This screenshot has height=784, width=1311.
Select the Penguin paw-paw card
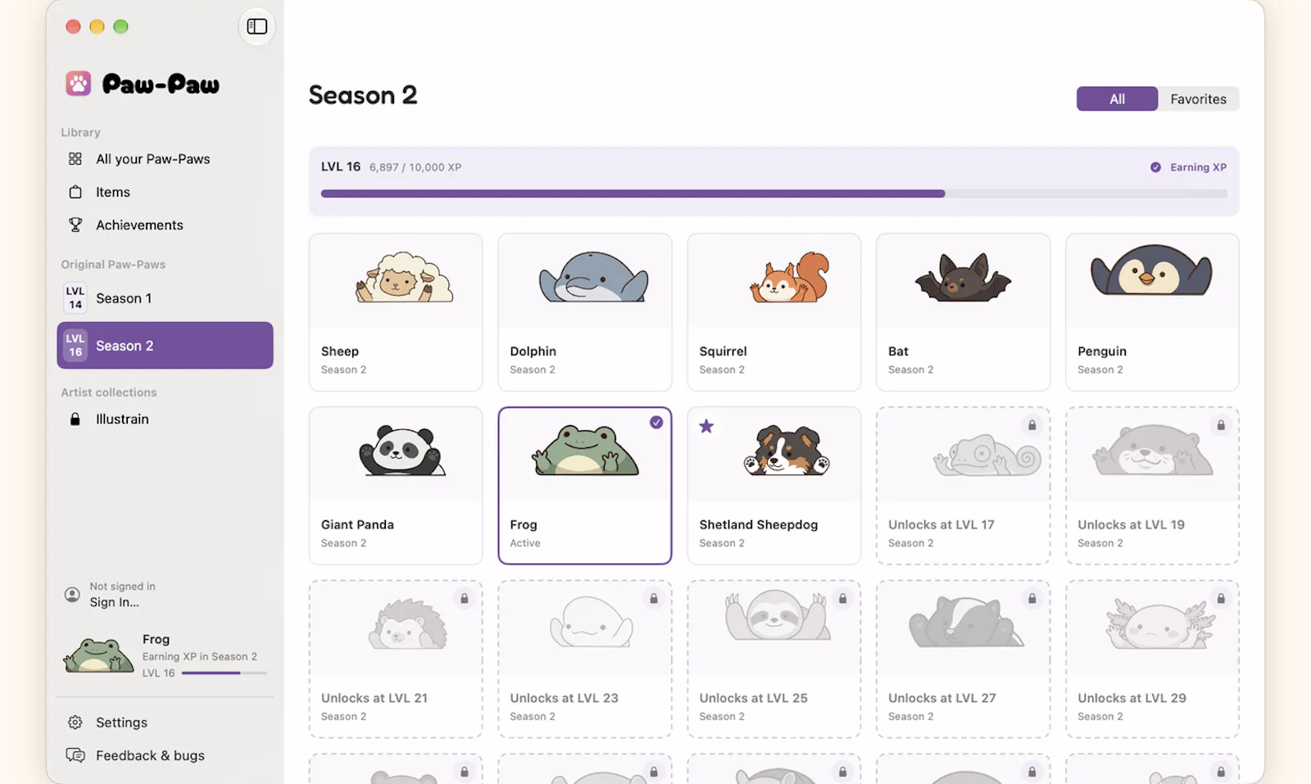pos(1152,312)
